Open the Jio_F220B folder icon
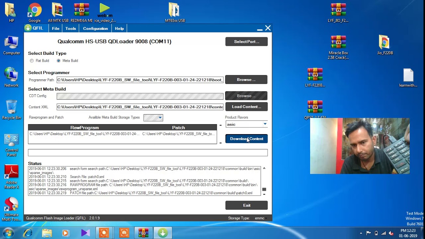Viewport: 425px width, 239px height. pos(385,45)
